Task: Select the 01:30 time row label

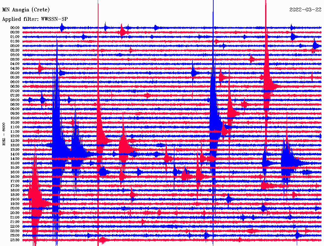Action: coord(15,41)
